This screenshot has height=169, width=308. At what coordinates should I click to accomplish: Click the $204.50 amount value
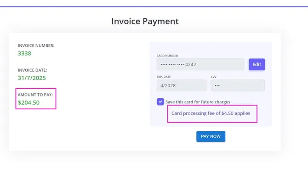tap(29, 102)
